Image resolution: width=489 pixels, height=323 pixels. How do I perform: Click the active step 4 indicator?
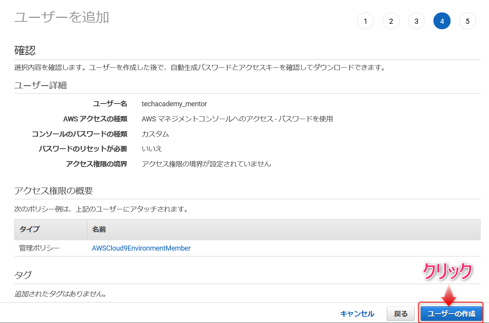[442, 21]
